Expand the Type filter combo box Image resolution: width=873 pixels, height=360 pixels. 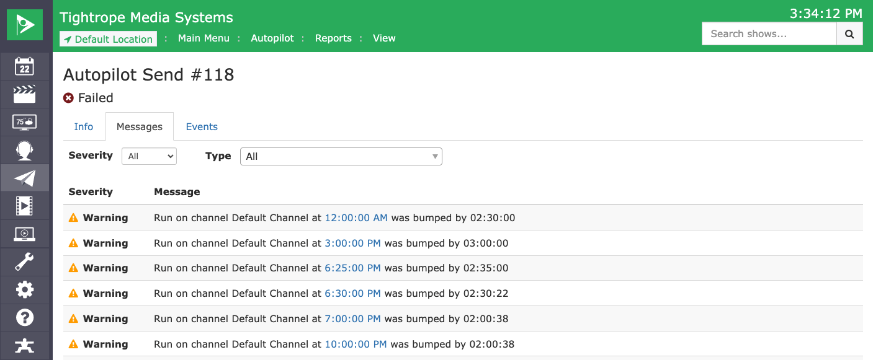(341, 156)
